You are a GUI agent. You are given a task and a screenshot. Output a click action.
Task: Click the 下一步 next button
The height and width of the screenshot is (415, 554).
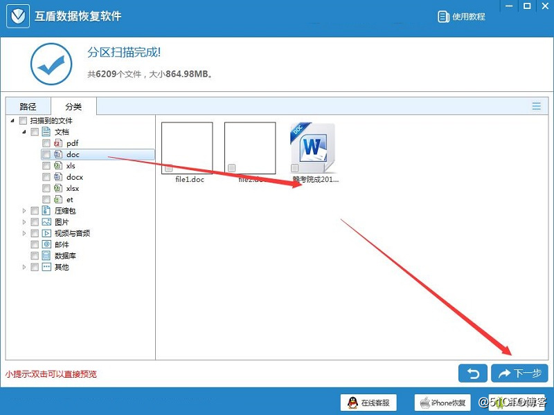[519, 373]
